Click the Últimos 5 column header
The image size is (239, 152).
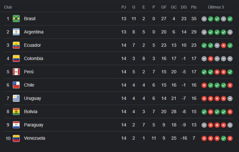coord(216,7)
